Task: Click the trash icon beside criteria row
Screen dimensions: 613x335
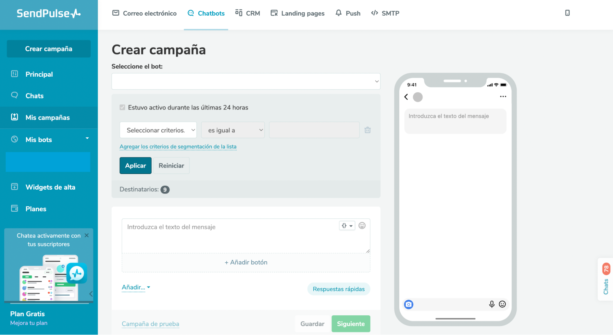Action: click(x=367, y=130)
